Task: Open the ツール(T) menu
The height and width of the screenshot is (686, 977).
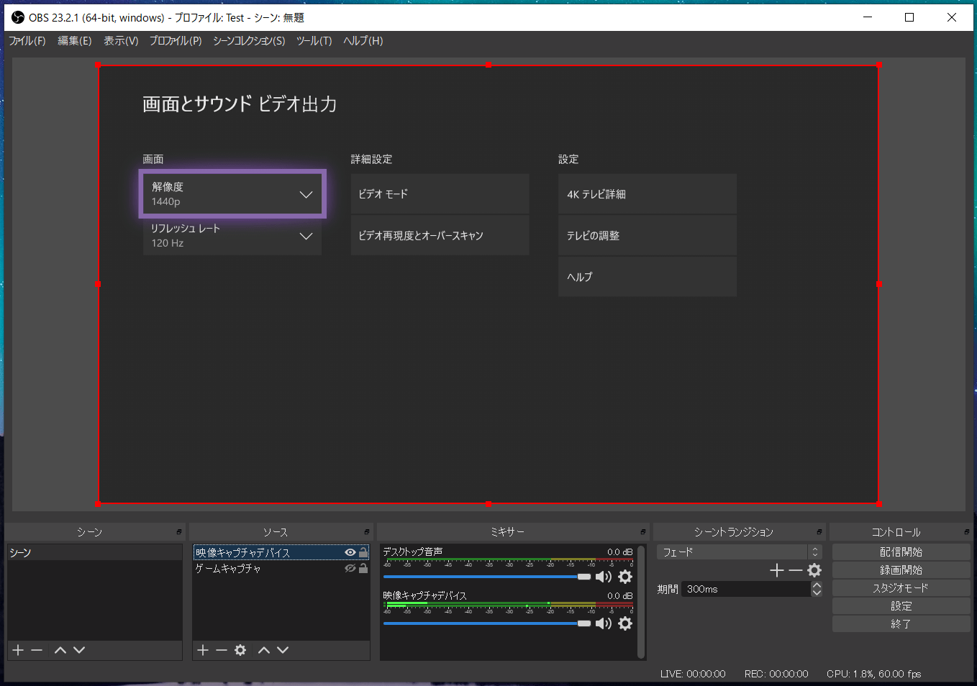Action: 314,41
